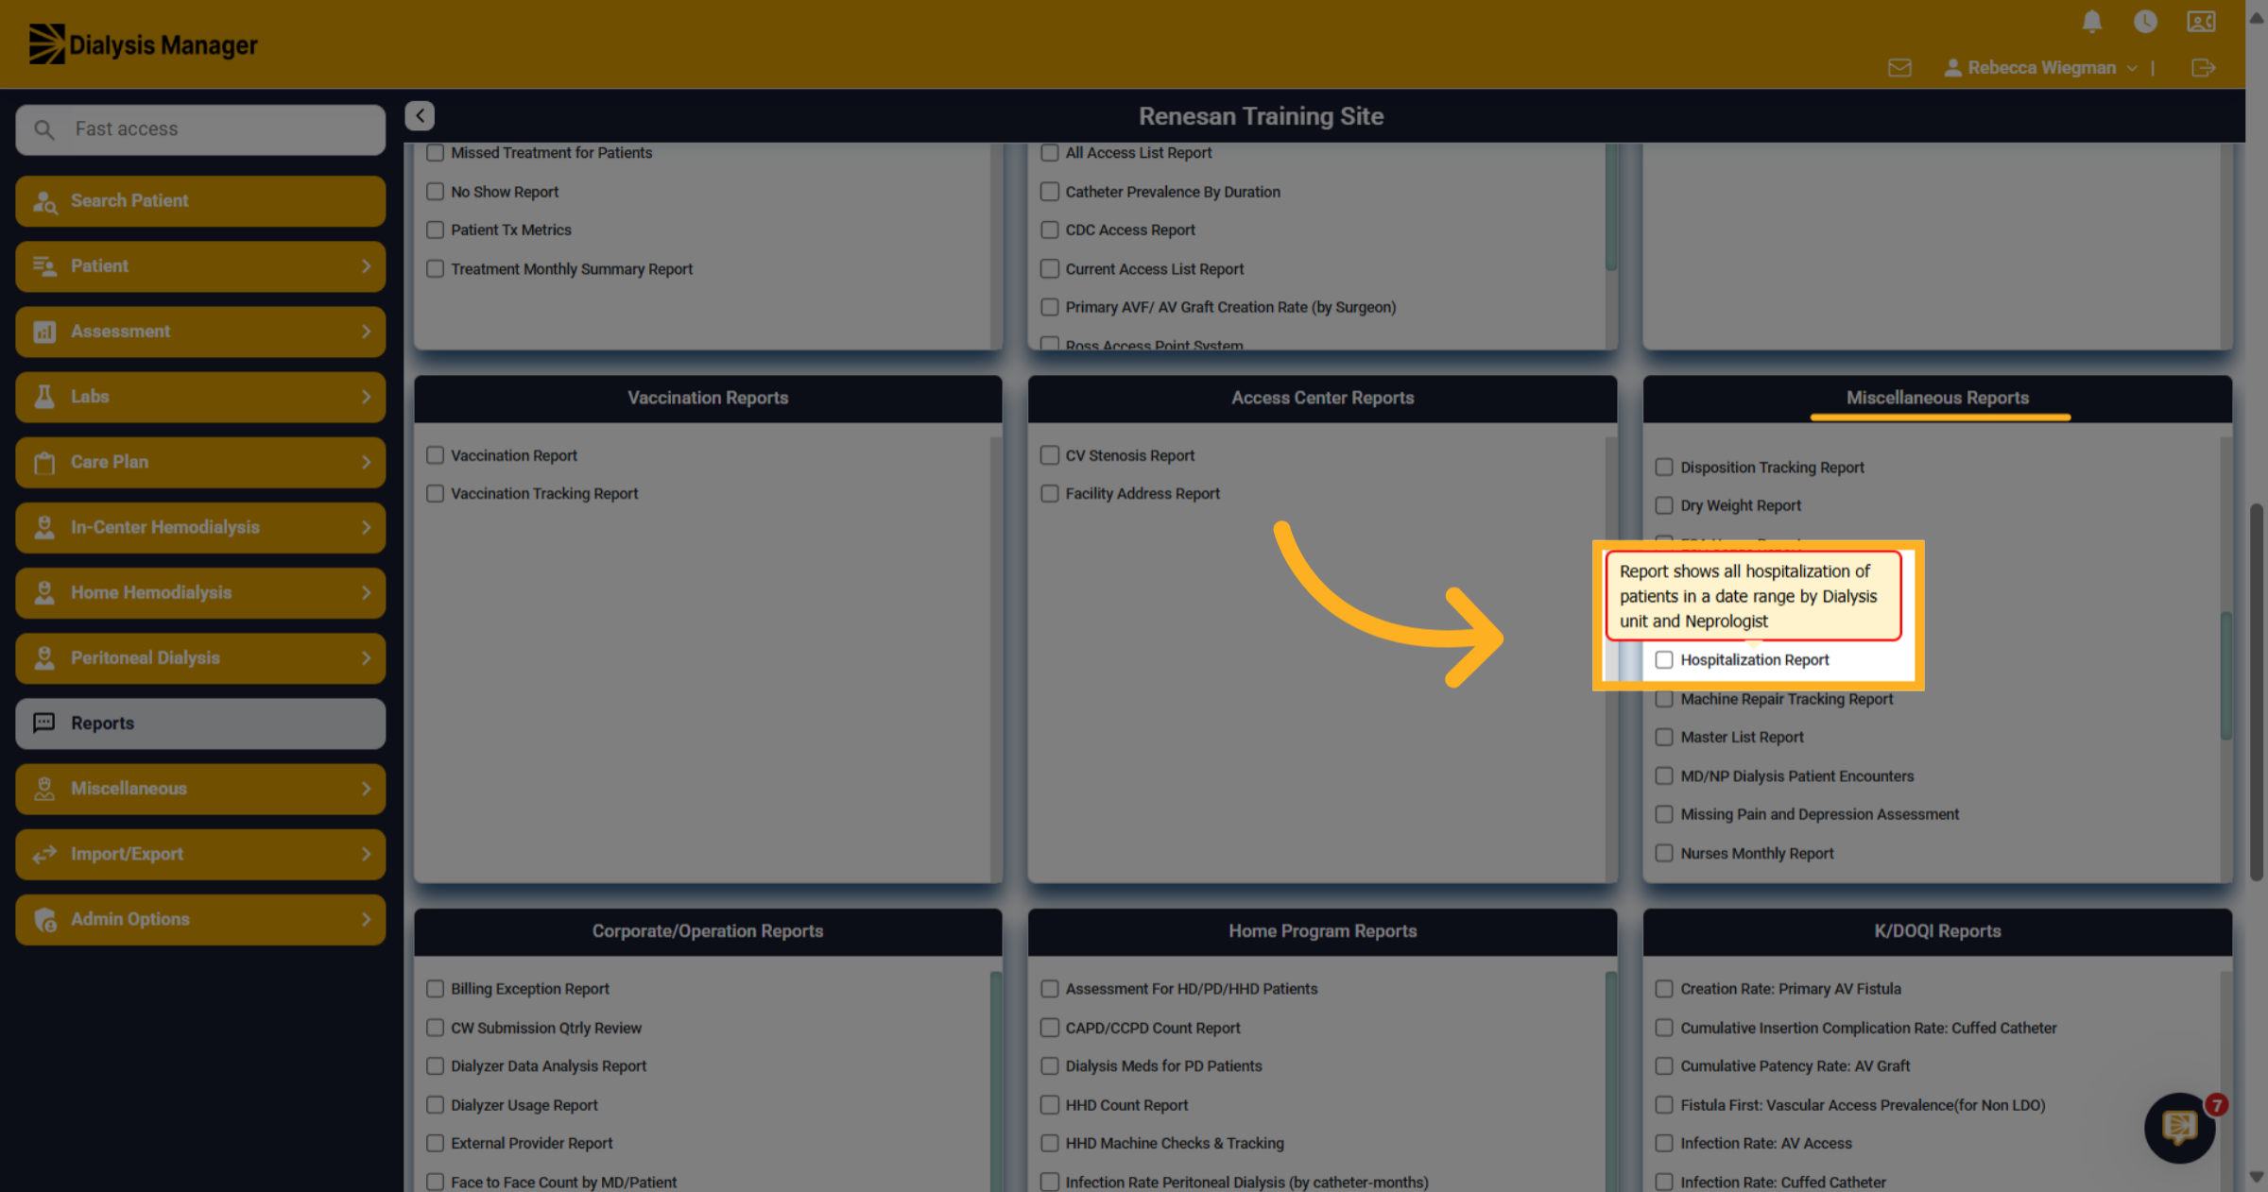Open the Reports sidebar menu item
Viewport: 2268px width, 1192px height.
(x=200, y=724)
